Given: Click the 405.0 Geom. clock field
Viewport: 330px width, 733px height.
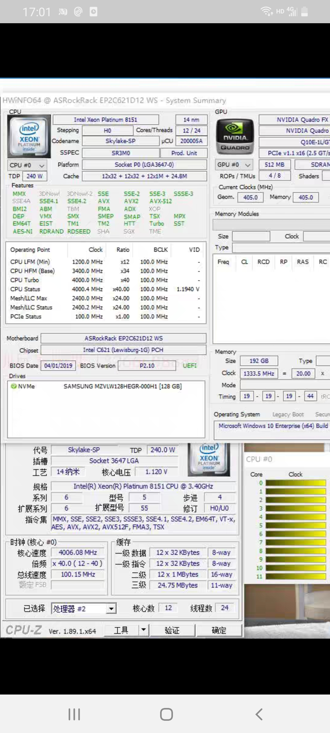Looking at the screenshot, I should coord(250,197).
